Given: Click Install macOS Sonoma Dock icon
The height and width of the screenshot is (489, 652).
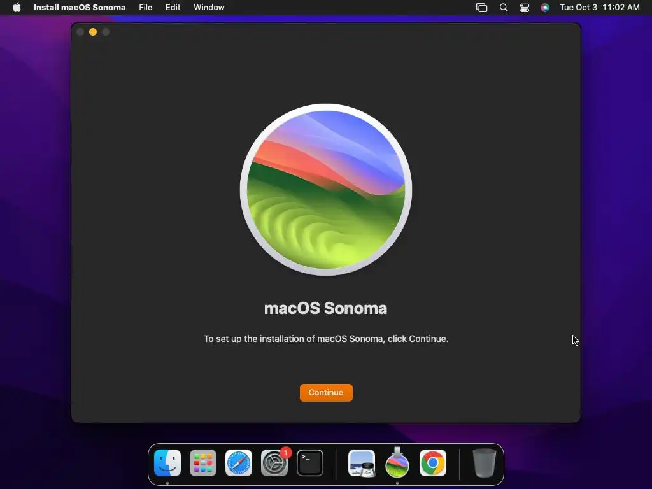Looking at the screenshot, I should (x=397, y=463).
